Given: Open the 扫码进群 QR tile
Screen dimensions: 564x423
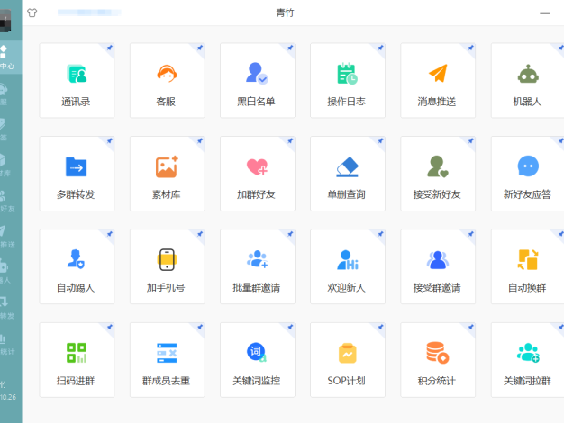Looking at the screenshot, I should click(x=77, y=360).
